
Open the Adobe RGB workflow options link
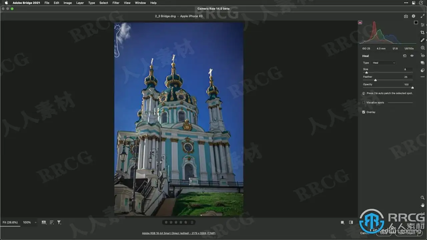pos(178,233)
